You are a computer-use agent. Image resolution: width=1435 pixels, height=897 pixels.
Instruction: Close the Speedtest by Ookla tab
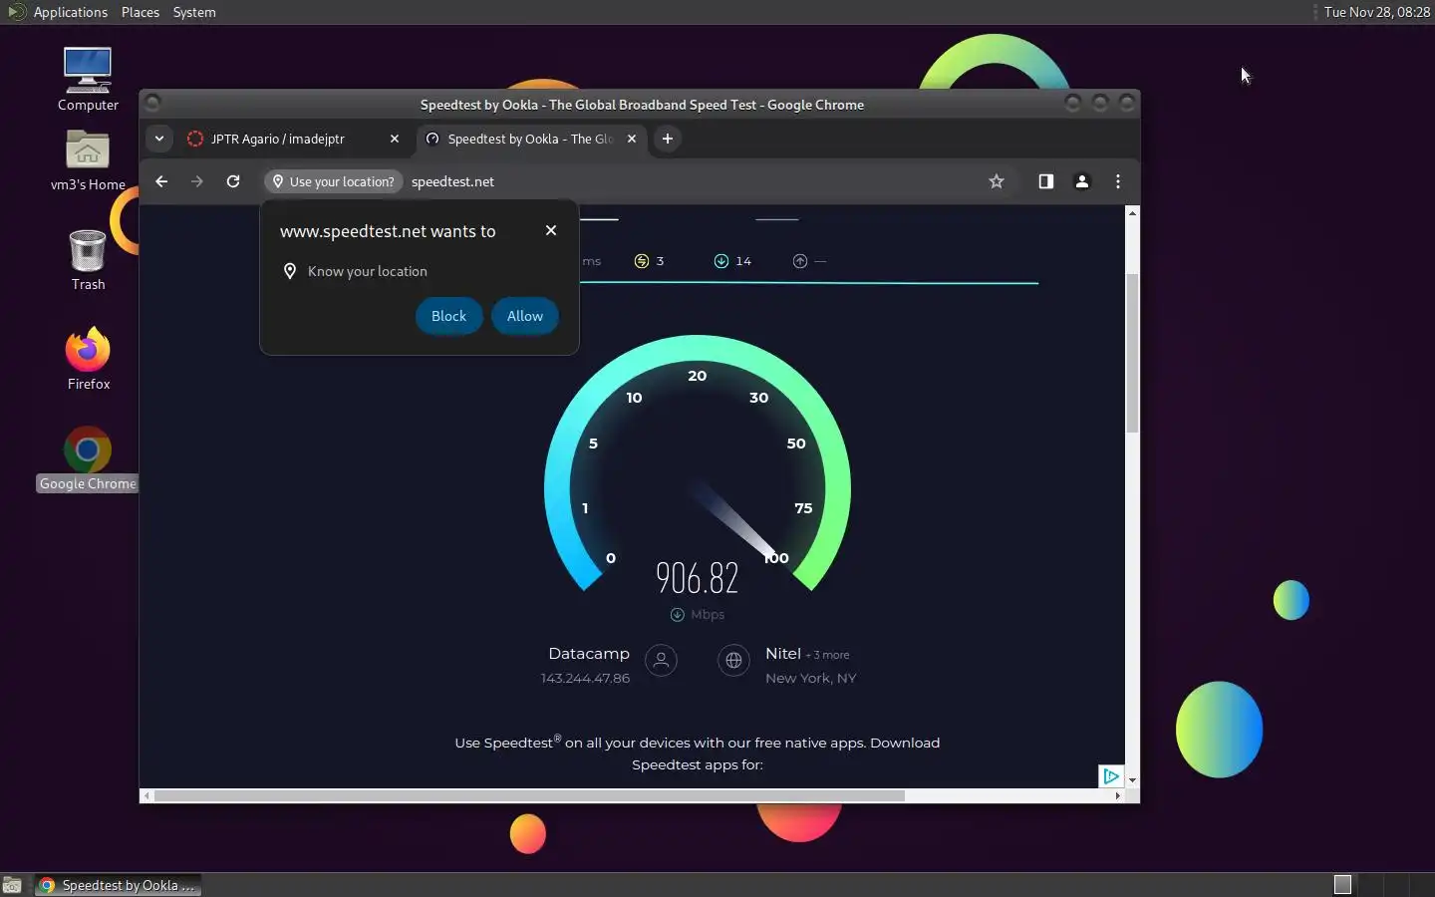coord(632,139)
